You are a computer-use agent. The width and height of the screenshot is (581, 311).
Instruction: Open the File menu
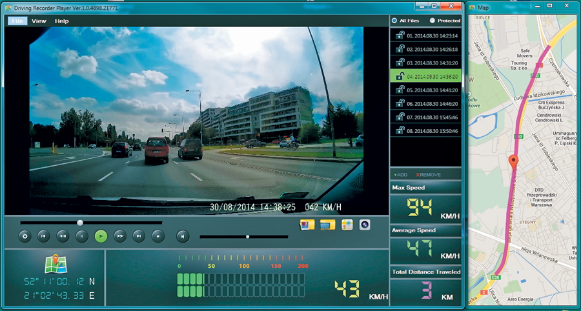click(x=17, y=21)
